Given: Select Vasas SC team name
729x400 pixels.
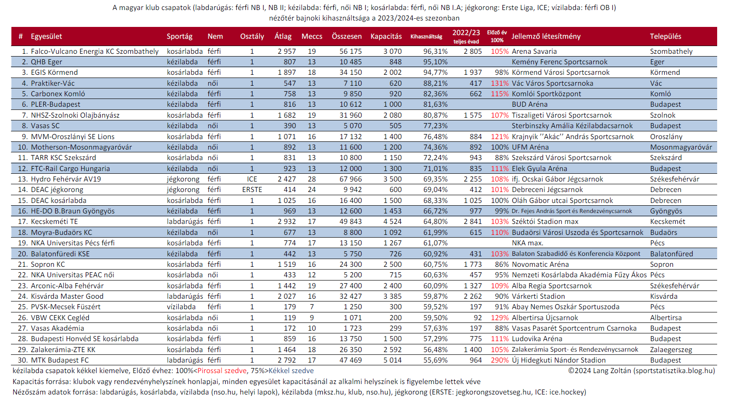Looking at the screenshot, I should (x=45, y=126).
